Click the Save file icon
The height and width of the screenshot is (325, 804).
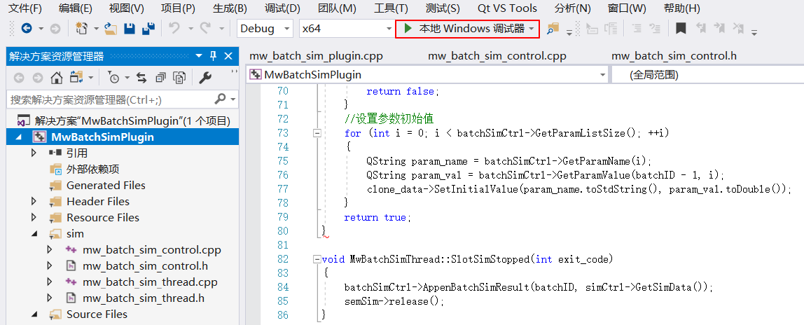(x=130, y=29)
